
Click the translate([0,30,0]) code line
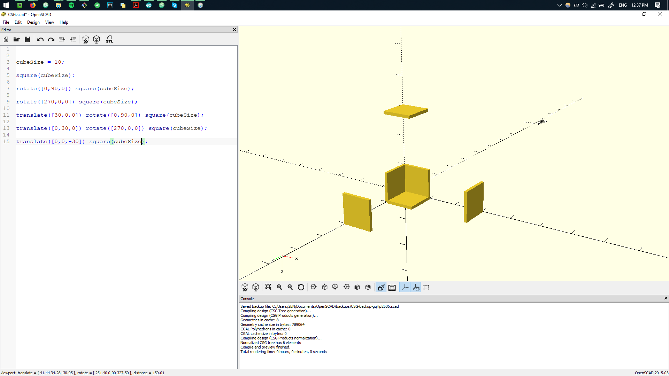point(111,128)
